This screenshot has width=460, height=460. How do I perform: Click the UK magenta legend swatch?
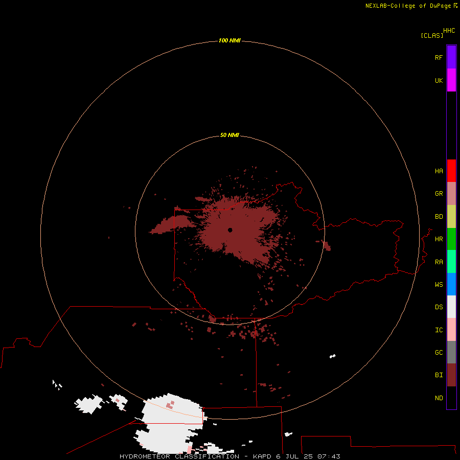point(451,80)
